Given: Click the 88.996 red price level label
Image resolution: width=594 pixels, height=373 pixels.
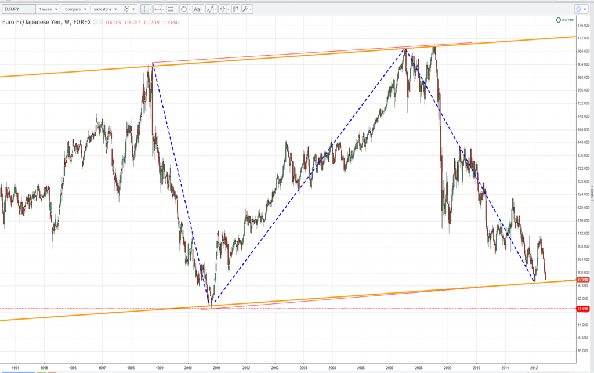Looking at the screenshot, I should click(x=582, y=309).
